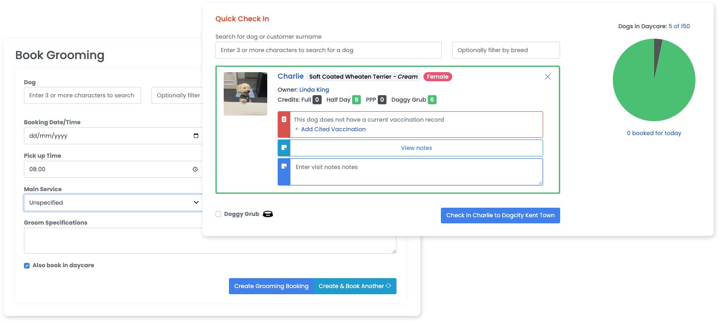Click the Book Grooming heading
The height and width of the screenshot is (322, 719).
pos(60,55)
